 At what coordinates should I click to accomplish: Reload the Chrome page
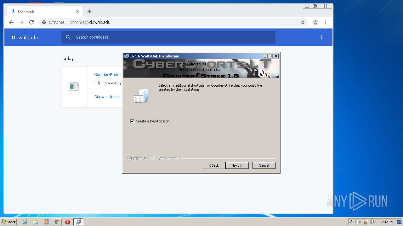point(31,22)
